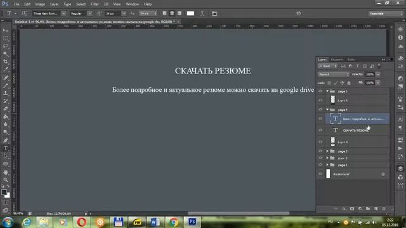Select the History Brush tool
This screenshot has width=406, height=228.
click(x=6, y=101)
